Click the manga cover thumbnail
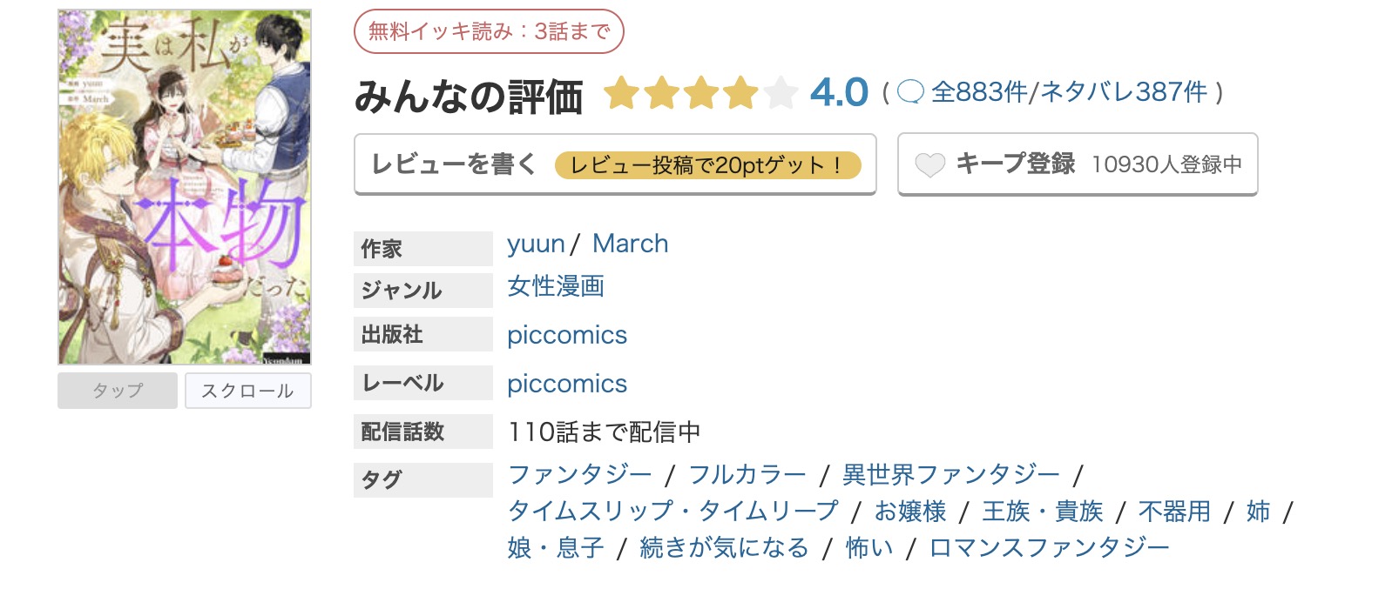The image size is (1399, 609). [183, 184]
